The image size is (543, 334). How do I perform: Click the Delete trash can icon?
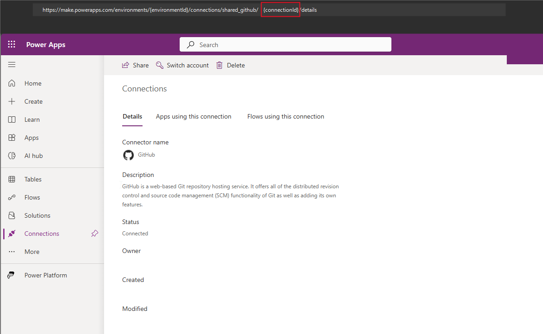click(219, 65)
